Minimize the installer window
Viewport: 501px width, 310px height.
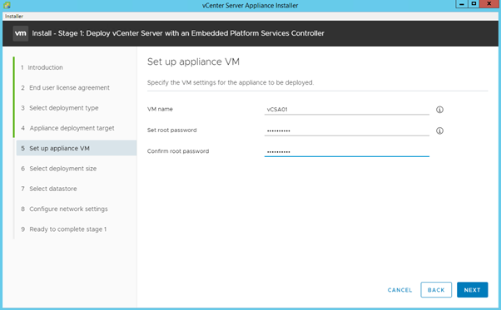click(x=462, y=4)
